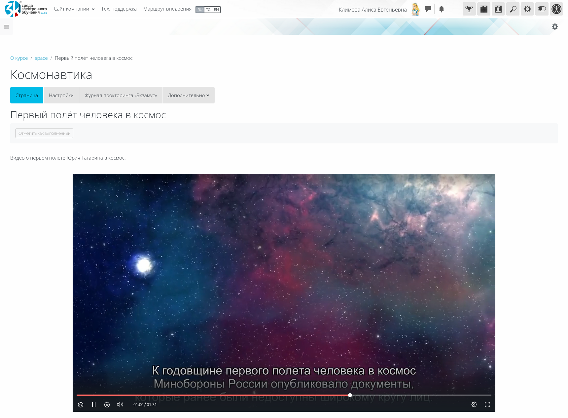Go to space breadcrumb link
The width and height of the screenshot is (568, 418).
(41, 58)
